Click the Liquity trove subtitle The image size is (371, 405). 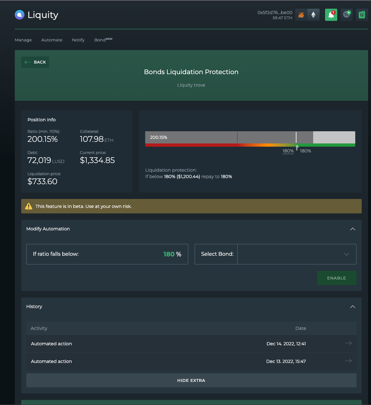[191, 85]
